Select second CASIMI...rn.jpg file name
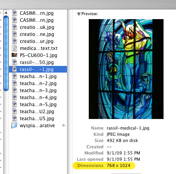The height and width of the screenshot is (174, 176). [x=37, y=20]
